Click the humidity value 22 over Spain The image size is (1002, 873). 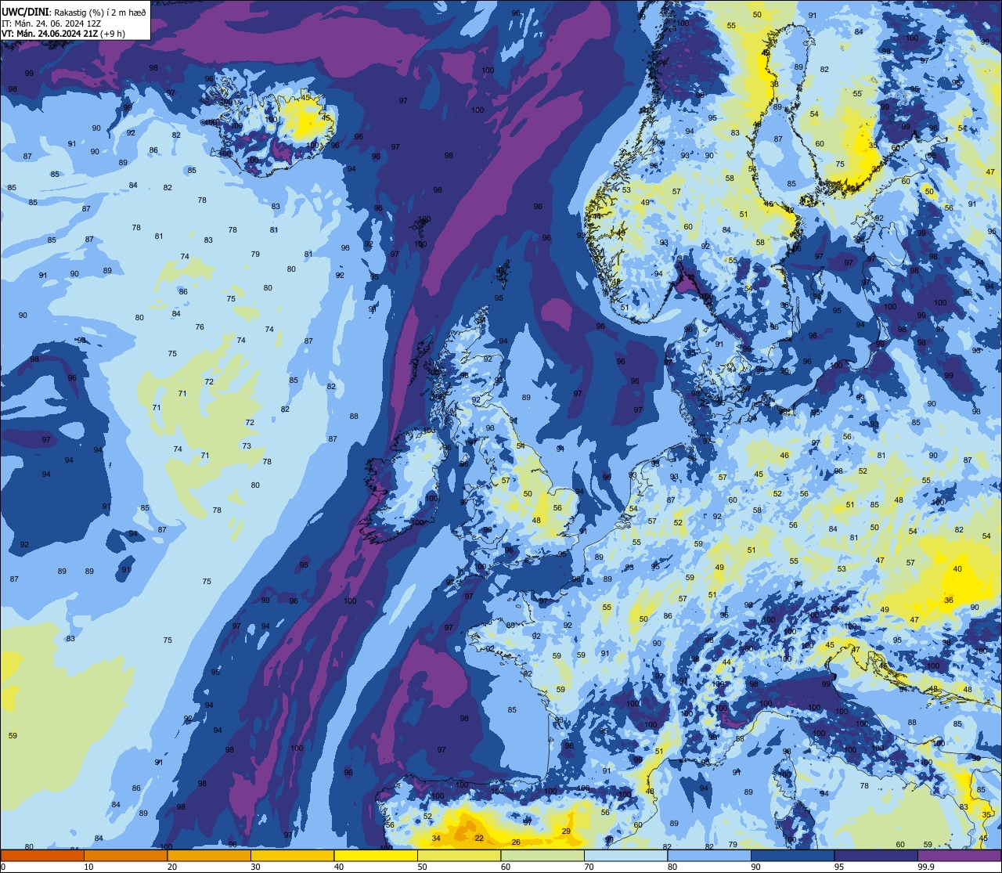click(479, 839)
